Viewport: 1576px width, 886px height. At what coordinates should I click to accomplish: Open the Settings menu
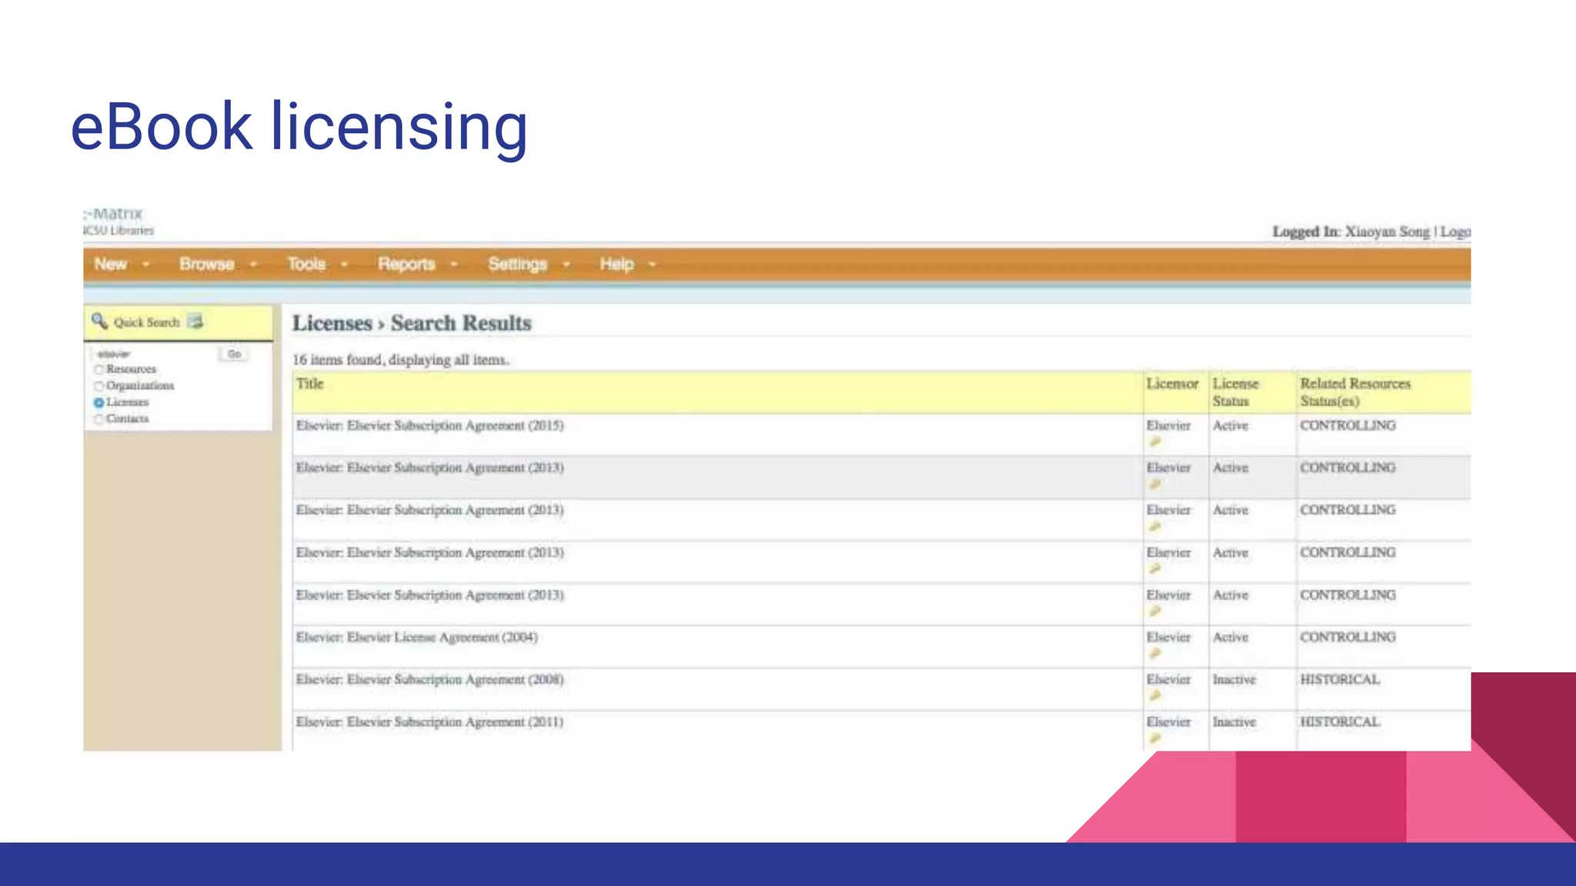coord(517,265)
